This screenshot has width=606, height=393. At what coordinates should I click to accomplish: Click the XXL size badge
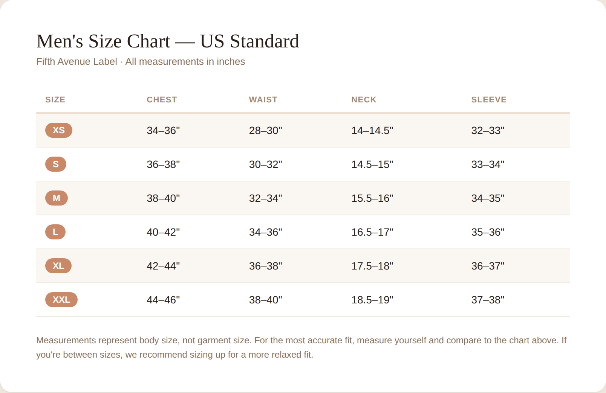point(61,300)
